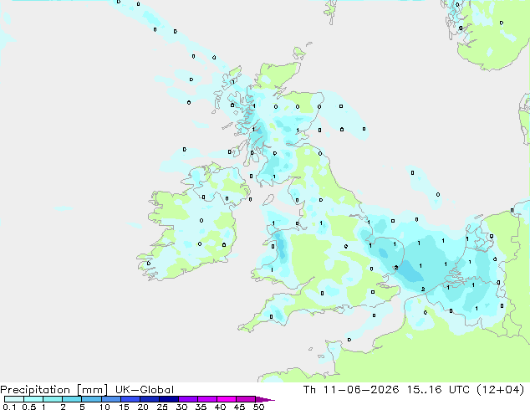
Task: Click the legend value "30"
Action: (x=181, y=407)
